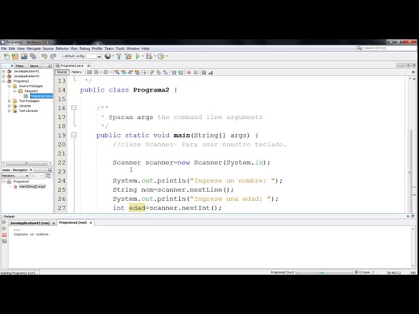Click the New File toolbar icon
419x314 pixels.
click(x=7, y=56)
